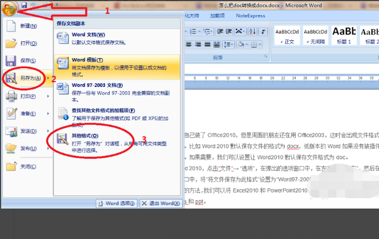Expand the 另存为 submenu arrow

point(48,78)
